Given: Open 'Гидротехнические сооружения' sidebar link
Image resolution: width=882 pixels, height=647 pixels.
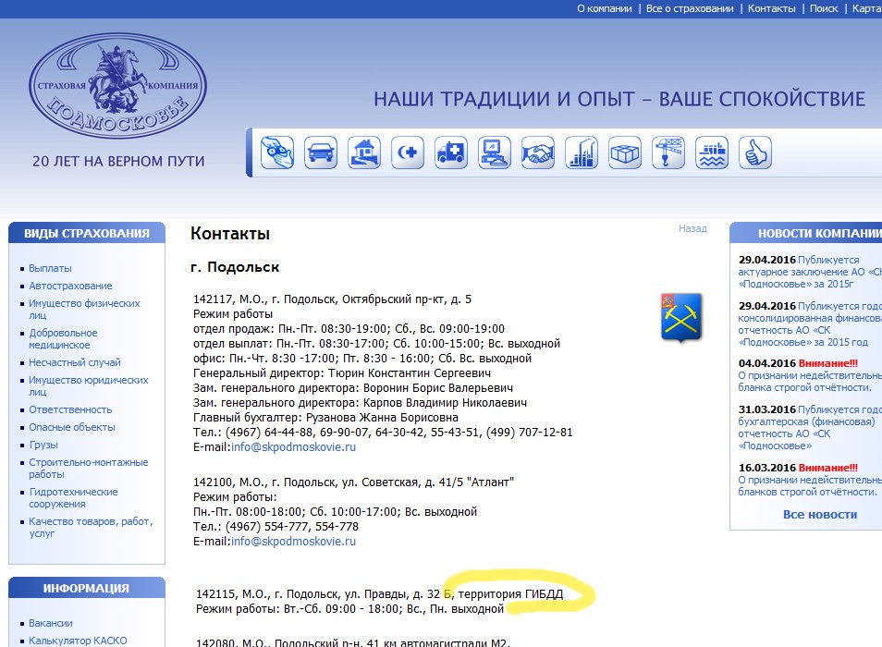Looking at the screenshot, I should (x=73, y=498).
